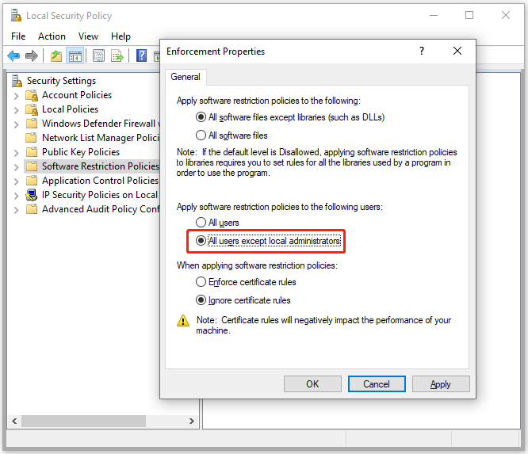Screen dimensions: 528x454
Task: Expand Software Restriction Policies node
Action: tap(16, 167)
